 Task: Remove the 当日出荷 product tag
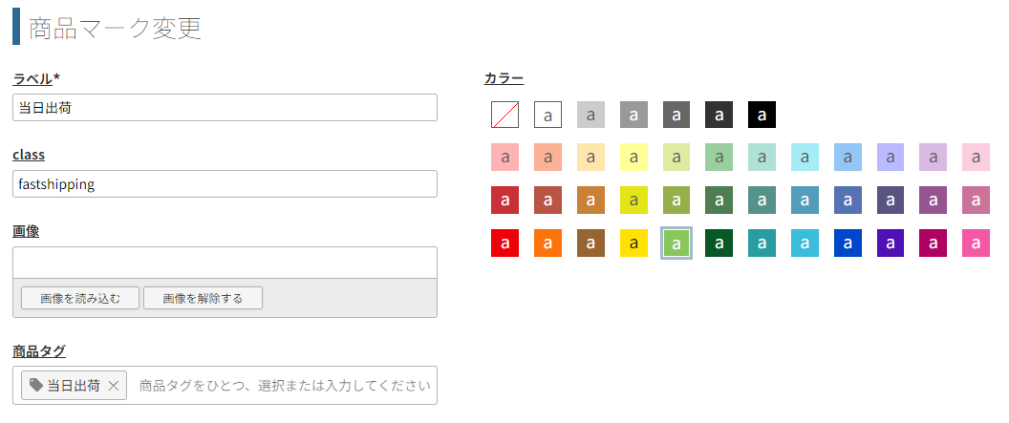coord(113,386)
